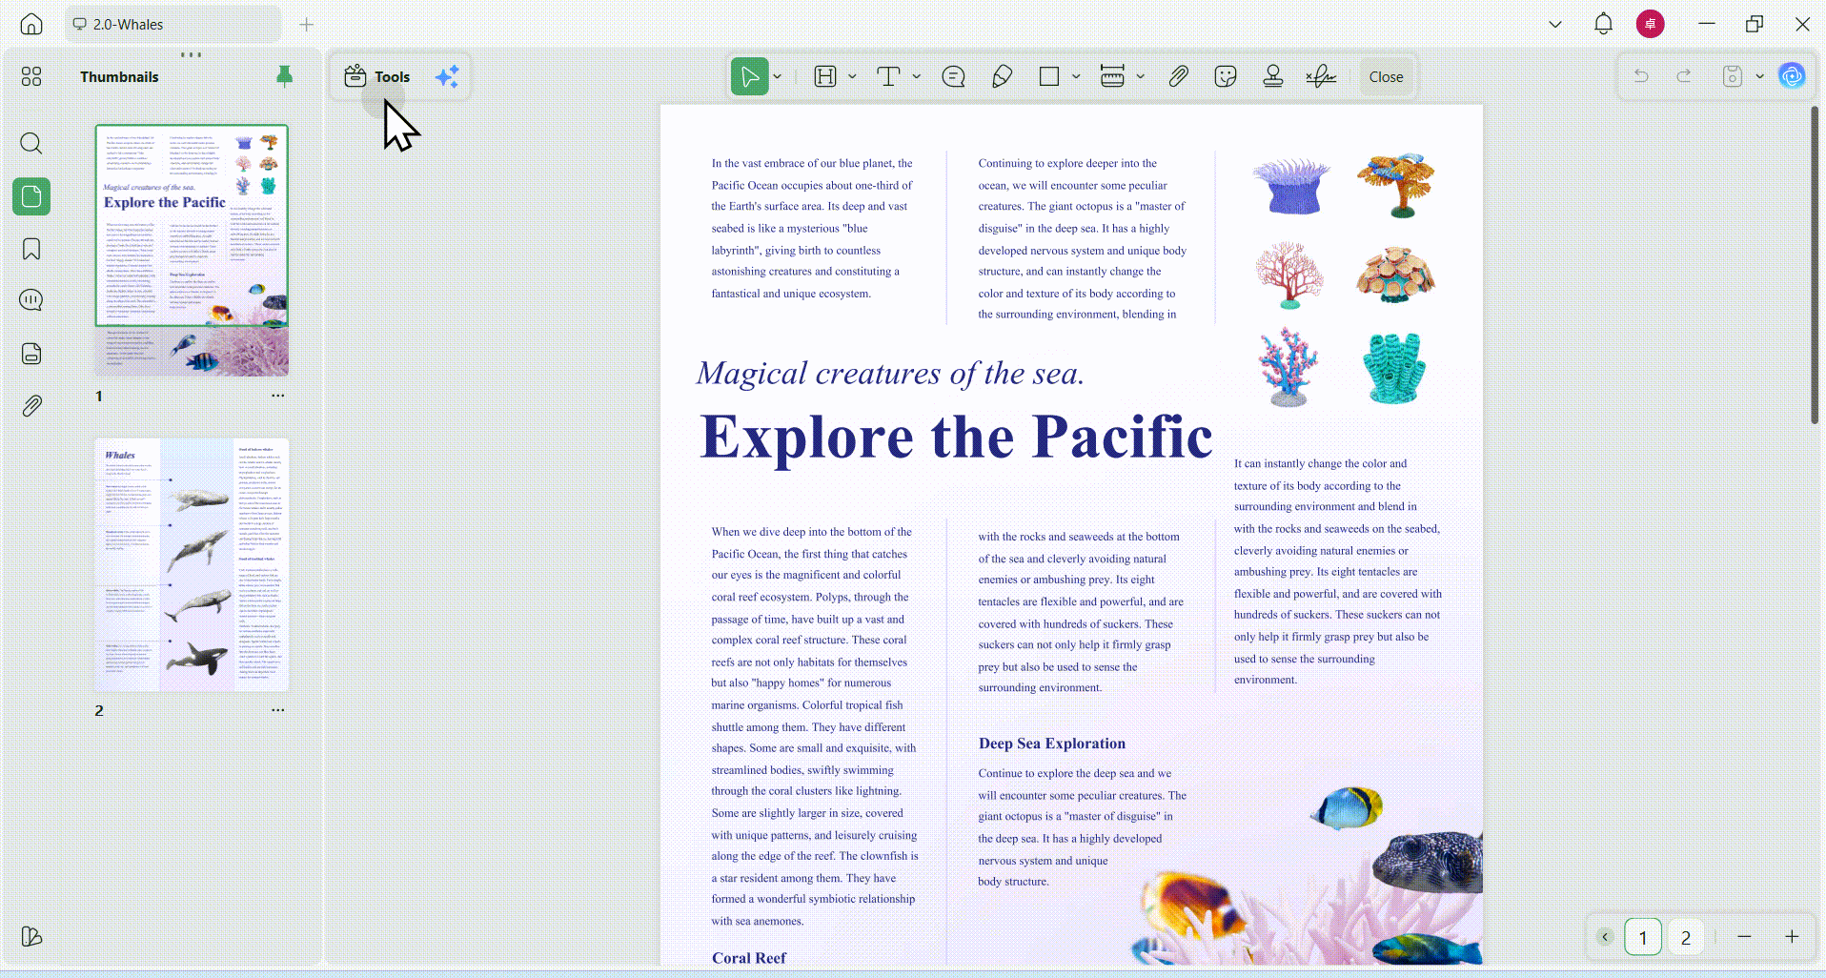Click the layers icon at bottom-left sidebar
The height and width of the screenshot is (978, 1826).
tap(31, 937)
